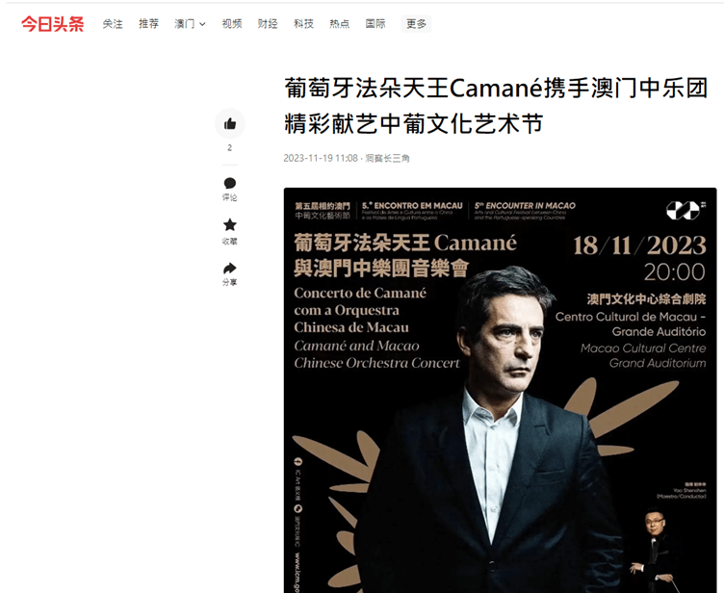Click the share arrow icon
Screen dimensions: 724x593
230,269
